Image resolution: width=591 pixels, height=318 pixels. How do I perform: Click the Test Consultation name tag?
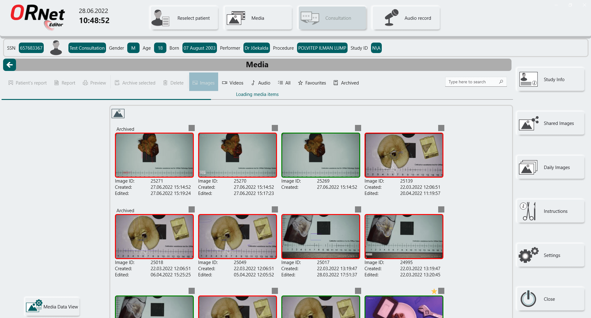87,48
